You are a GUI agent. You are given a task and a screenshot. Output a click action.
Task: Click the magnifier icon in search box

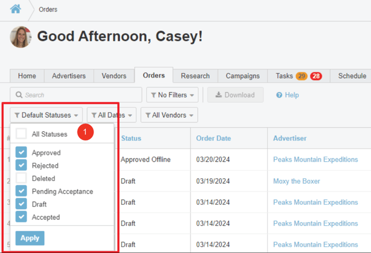pos(19,95)
